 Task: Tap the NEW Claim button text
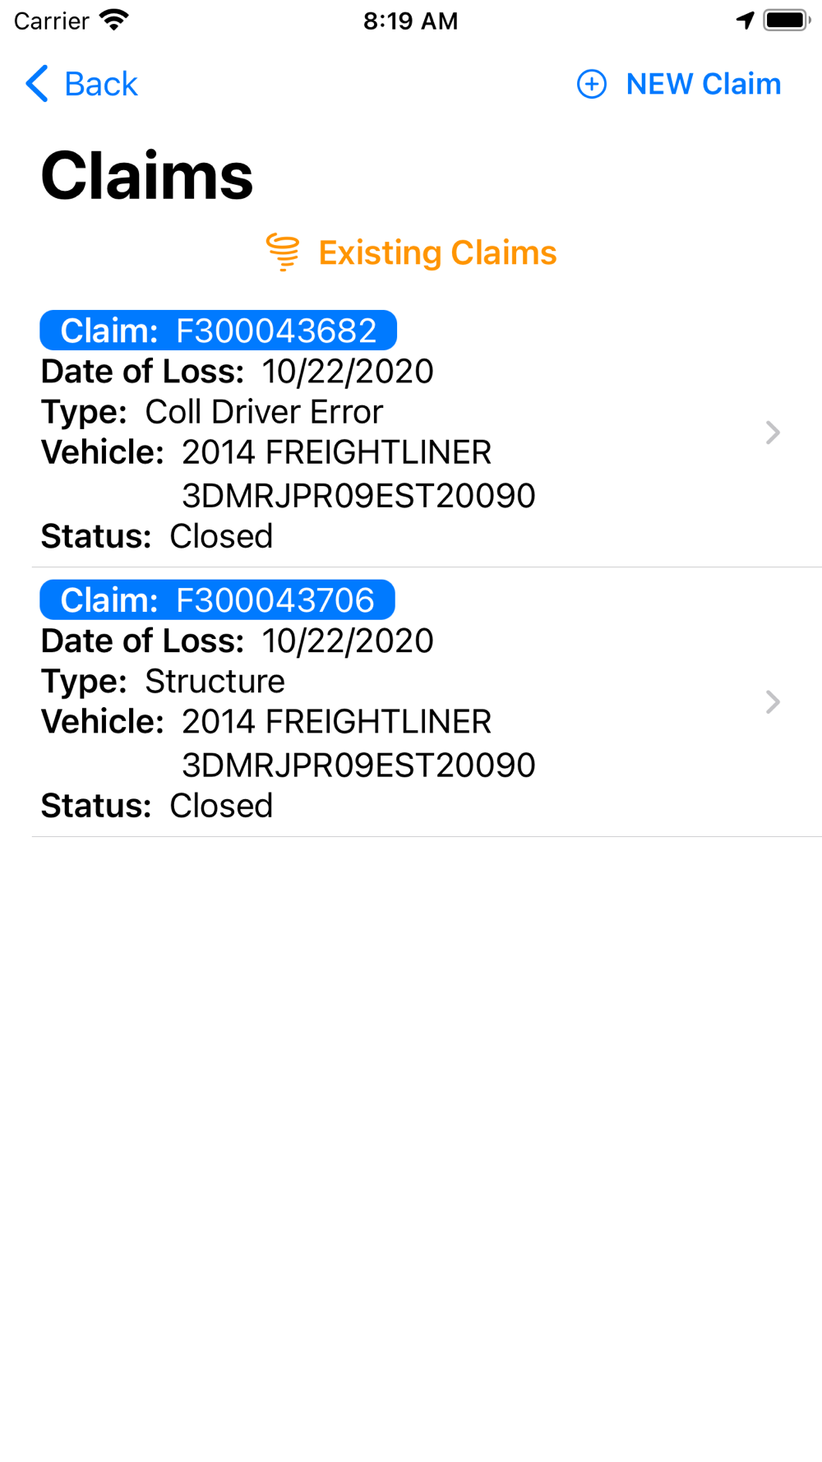coord(703,84)
